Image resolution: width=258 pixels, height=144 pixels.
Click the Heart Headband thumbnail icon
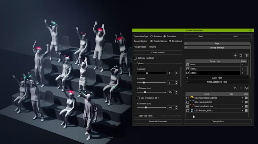pyautogui.click(x=192, y=106)
